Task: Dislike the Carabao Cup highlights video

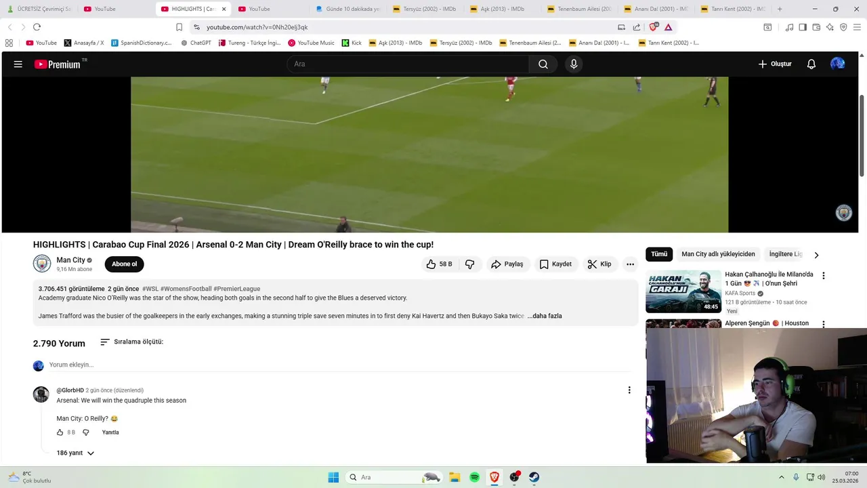Action: [x=469, y=264]
